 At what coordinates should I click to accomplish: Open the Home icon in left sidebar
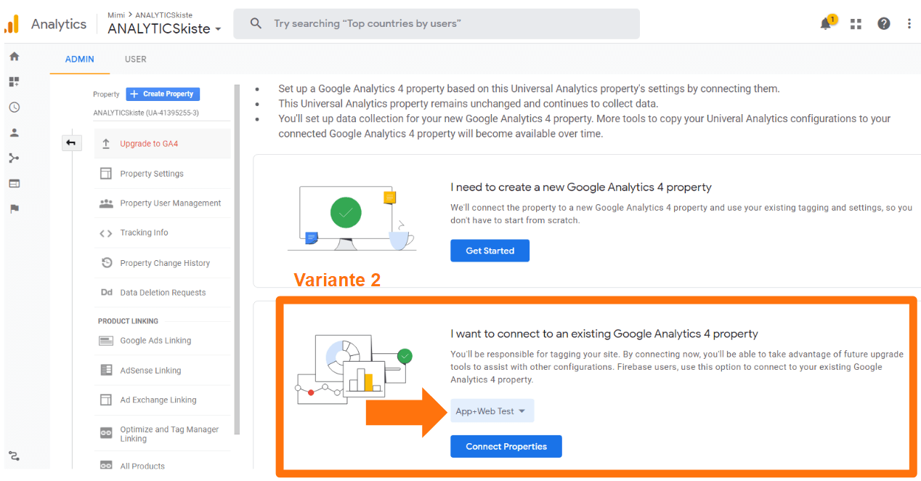[x=15, y=57]
